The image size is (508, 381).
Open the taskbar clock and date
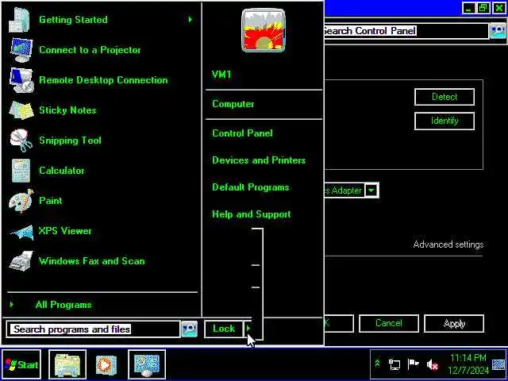click(468, 364)
